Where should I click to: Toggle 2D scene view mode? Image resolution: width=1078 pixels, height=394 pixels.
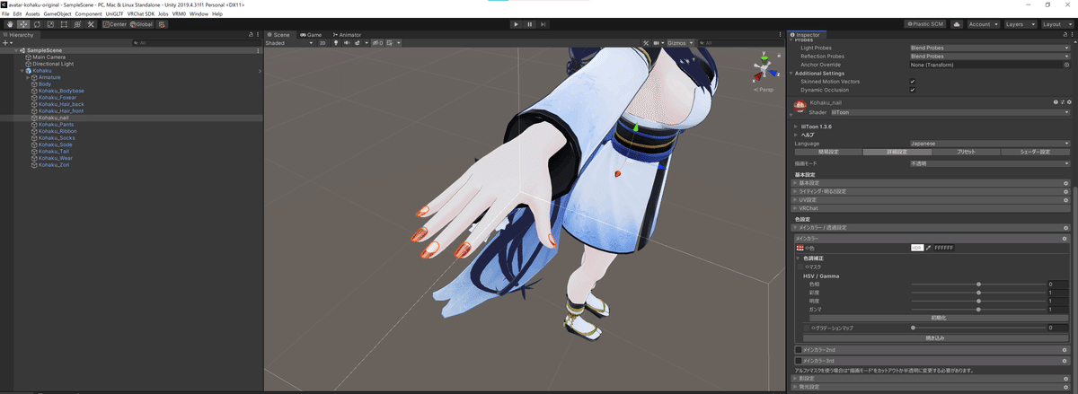click(323, 42)
